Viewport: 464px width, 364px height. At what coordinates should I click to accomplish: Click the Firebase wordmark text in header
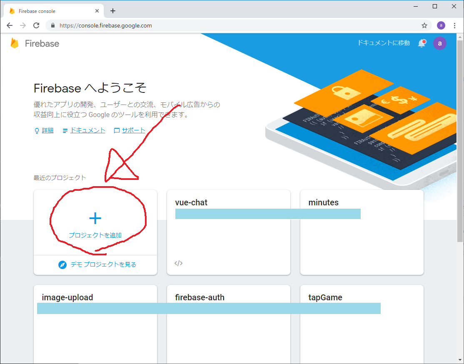pos(42,43)
